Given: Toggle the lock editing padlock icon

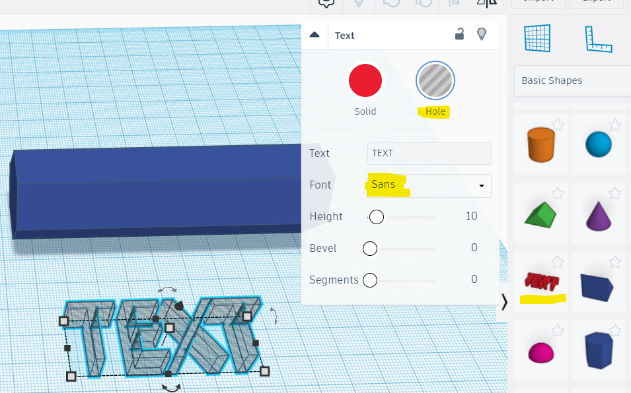Looking at the screenshot, I should coord(459,34).
